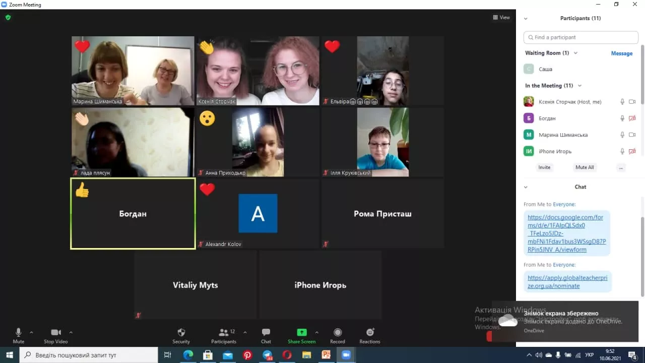The image size is (645, 363).
Task: Click disabled camera icon in Богдан row
Action: (x=632, y=118)
